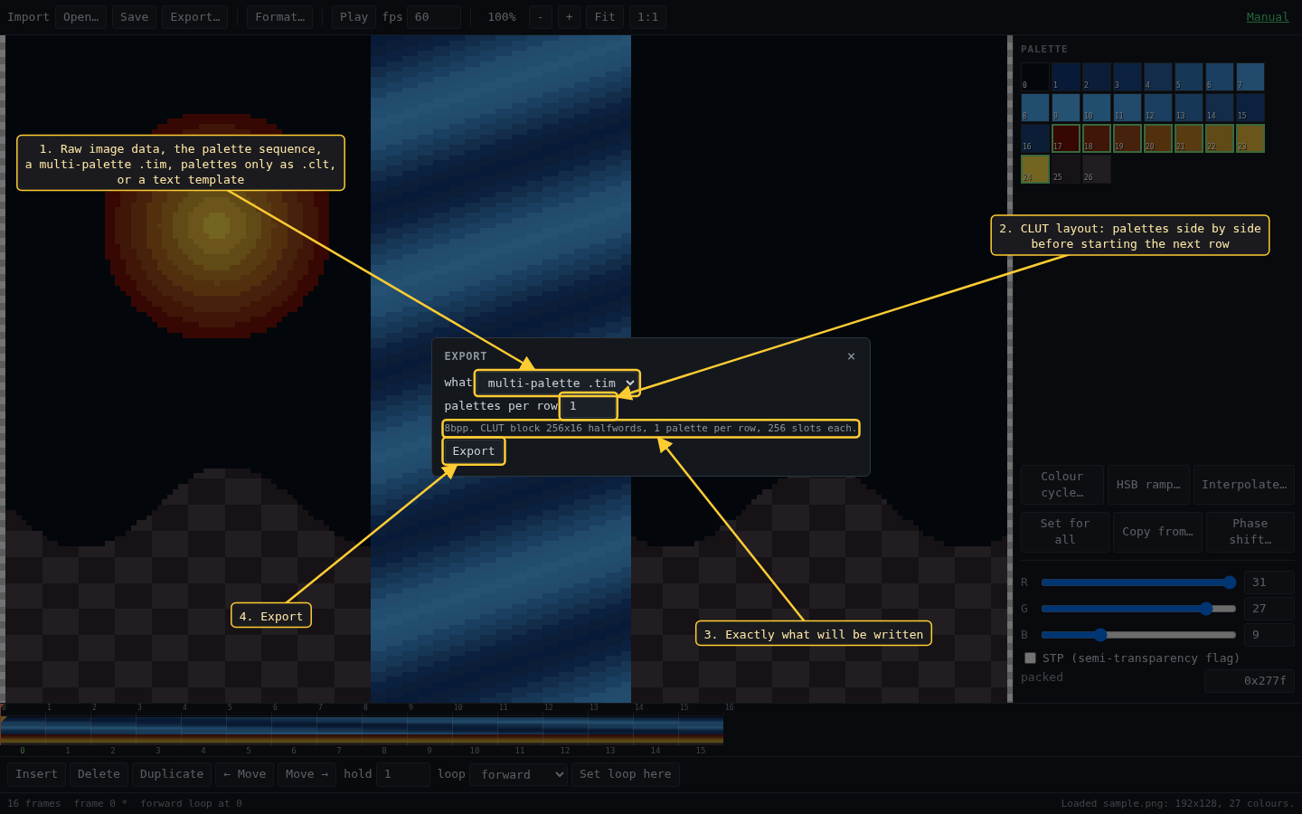
Task: Click the hold value field
Action: (403, 774)
